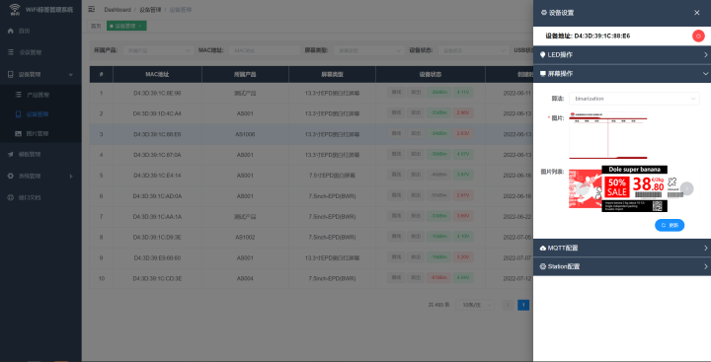The width and height of the screenshot is (711, 362).
Task: Select the Dole super banana image thumbnail
Action: pyautogui.click(x=634, y=188)
